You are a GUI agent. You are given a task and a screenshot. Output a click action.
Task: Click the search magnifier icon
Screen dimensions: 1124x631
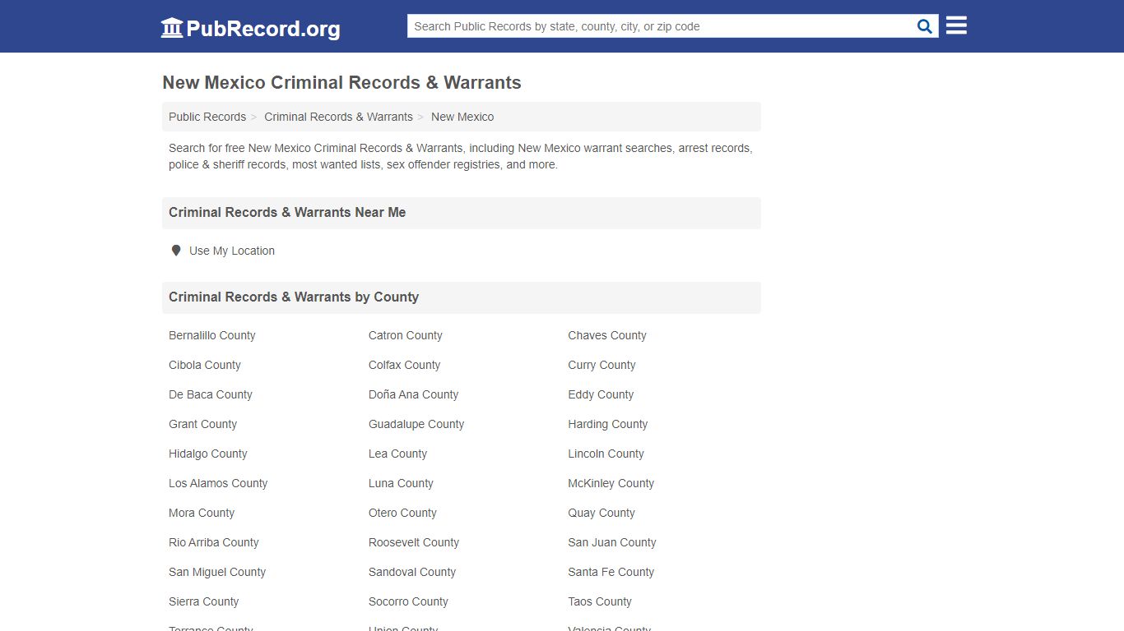coord(925,26)
